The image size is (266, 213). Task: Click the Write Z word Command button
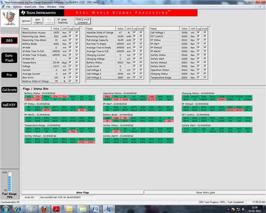click(82, 21)
